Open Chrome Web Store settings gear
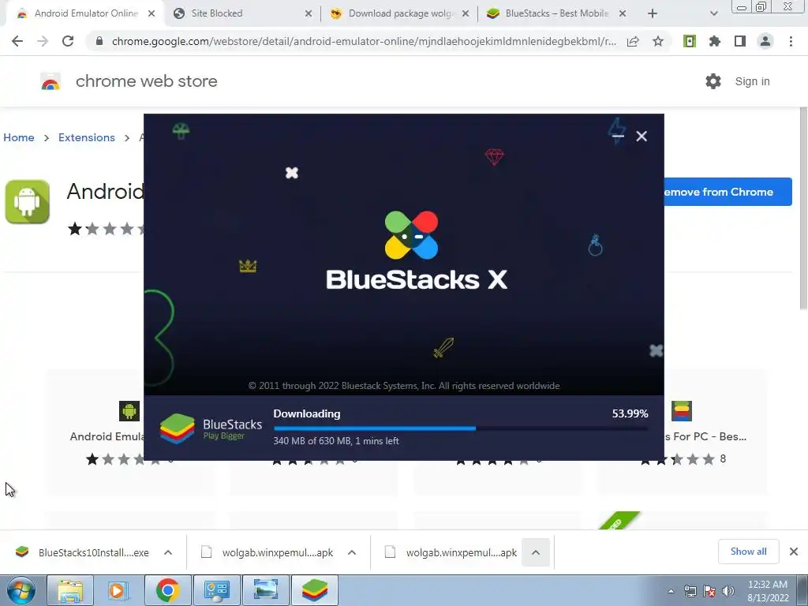This screenshot has height=606, width=808. tap(713, 81)
